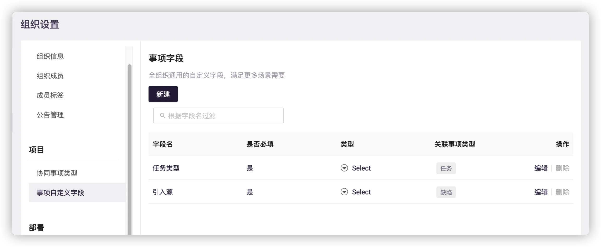Image resolution: width=601 pixels, height=247 pixels.
Task: Click the 是否必填 column header
Action: pyautogui.click(x=260, y=144)
